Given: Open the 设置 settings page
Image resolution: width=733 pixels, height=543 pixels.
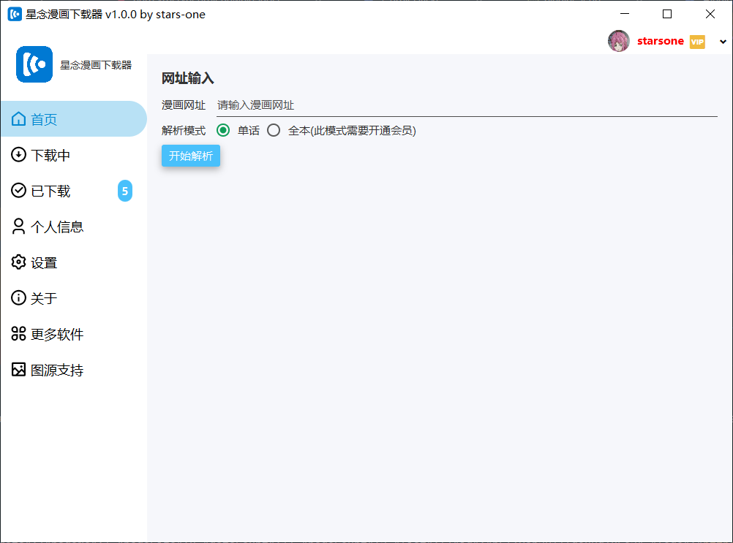Looking at the screenshot, I should point(40,262).
